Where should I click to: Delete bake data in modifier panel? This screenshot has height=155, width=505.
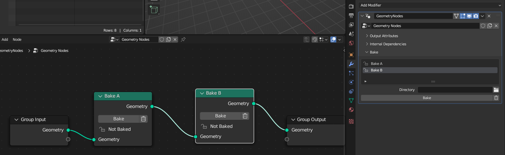[496, 98]
